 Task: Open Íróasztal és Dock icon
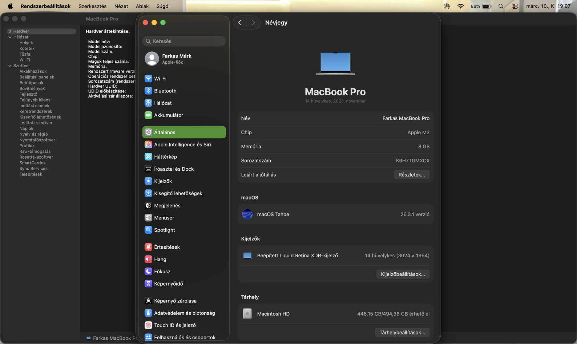[x=148, y=169]
